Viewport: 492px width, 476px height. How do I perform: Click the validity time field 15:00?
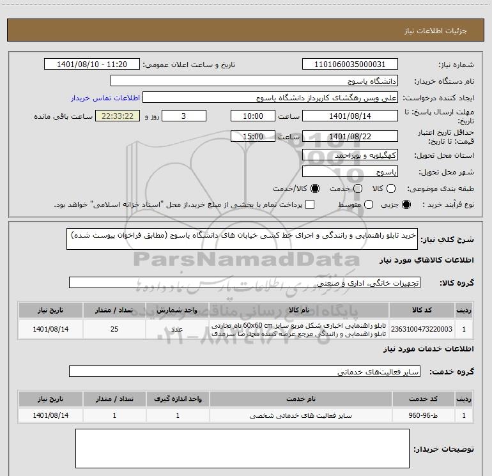[x=253, y=136]
